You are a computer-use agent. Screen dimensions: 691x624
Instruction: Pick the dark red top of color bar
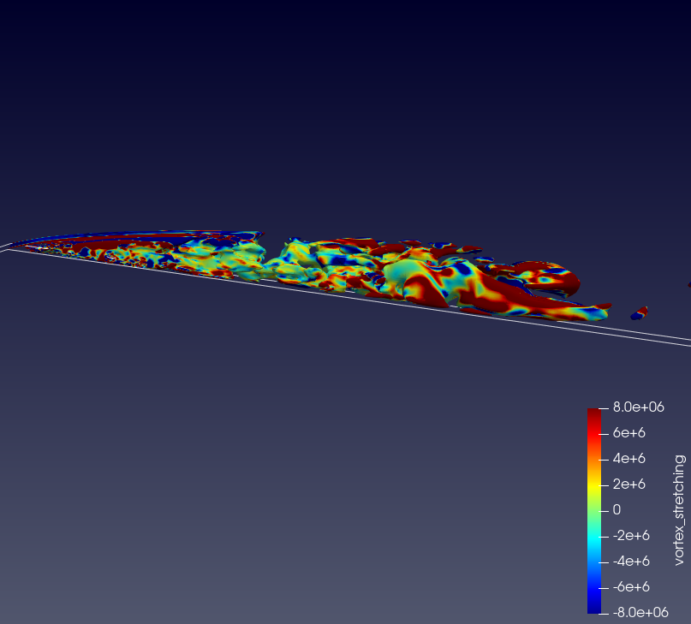point(594,413)
